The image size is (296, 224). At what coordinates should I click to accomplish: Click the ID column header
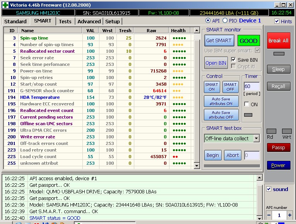coord(11,31)
